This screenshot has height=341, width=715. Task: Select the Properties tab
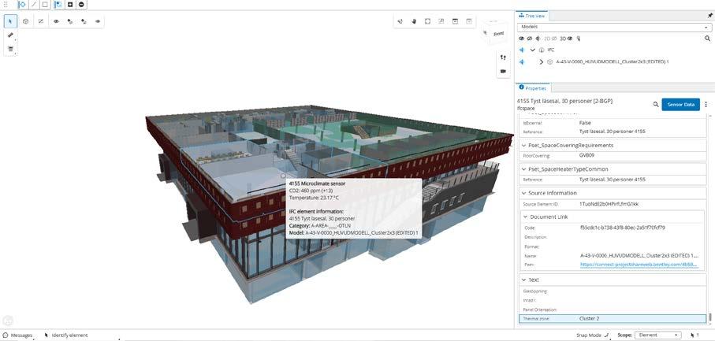[533, 88]
